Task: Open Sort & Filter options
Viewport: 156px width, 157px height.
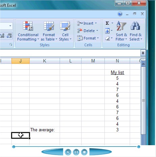Action: point(121,31)
